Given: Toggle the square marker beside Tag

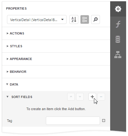Looking at the screenshot, I should [103, 121].
